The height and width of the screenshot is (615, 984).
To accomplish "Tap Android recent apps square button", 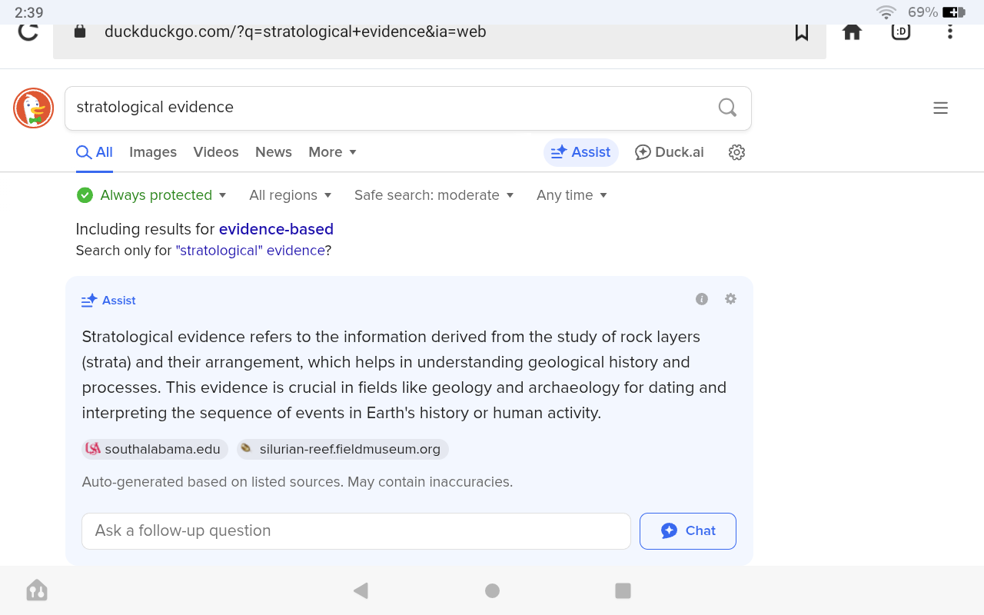I will point(623,590).
